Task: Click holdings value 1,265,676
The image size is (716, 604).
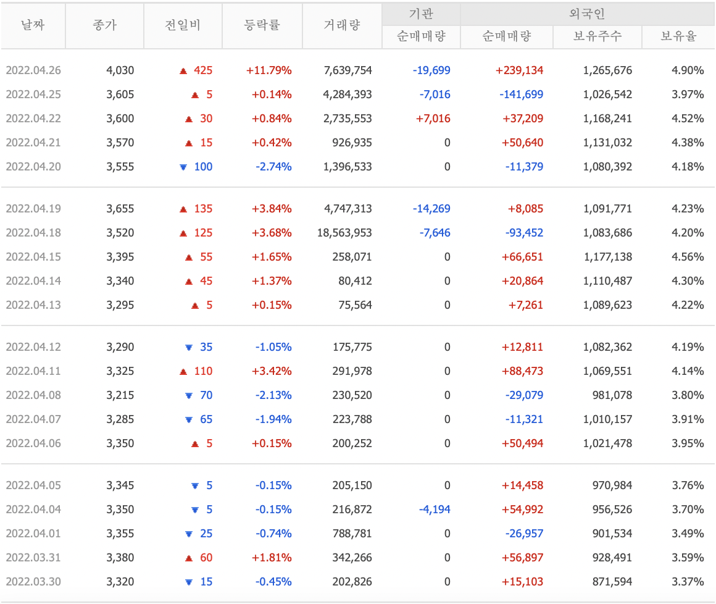Action: tap(607, 70)
